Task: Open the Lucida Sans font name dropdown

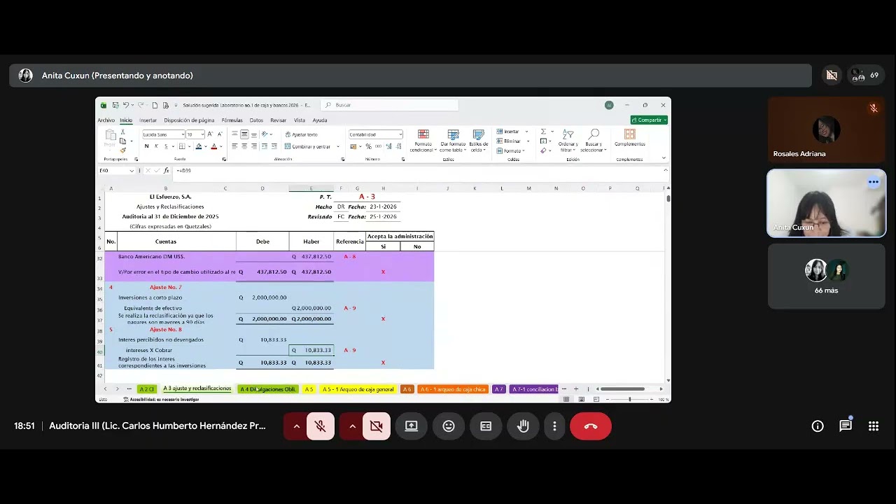Action: tap(182, 134)
